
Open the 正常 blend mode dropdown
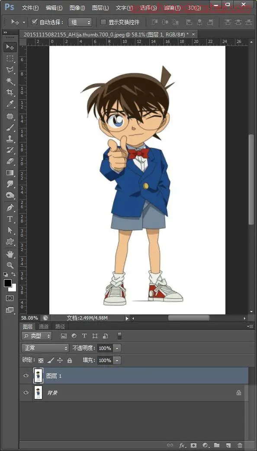coord(45,348)
